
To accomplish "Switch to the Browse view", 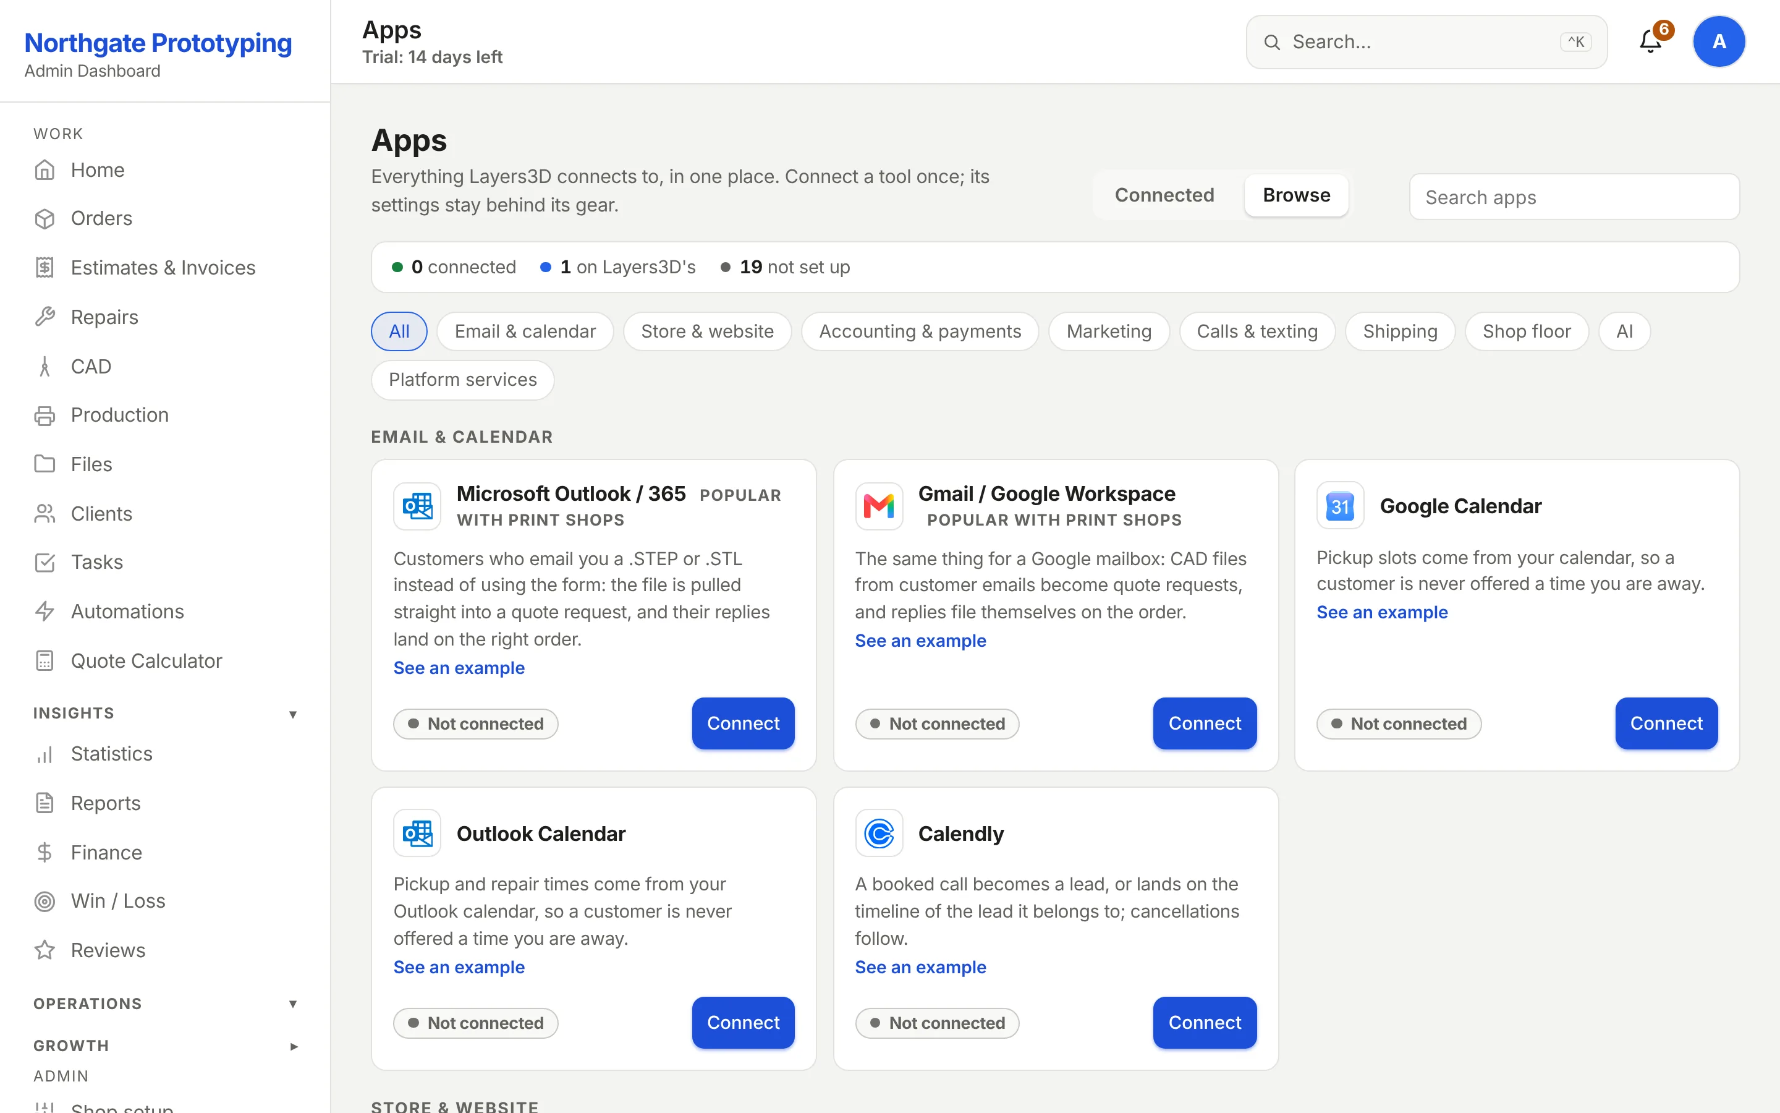I will (1296, 195).
